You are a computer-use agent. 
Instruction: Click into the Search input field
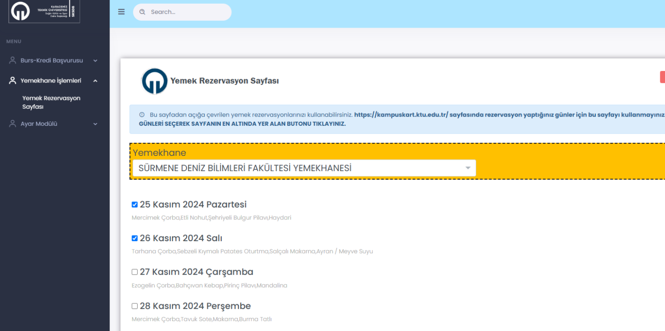click(187, 12)
